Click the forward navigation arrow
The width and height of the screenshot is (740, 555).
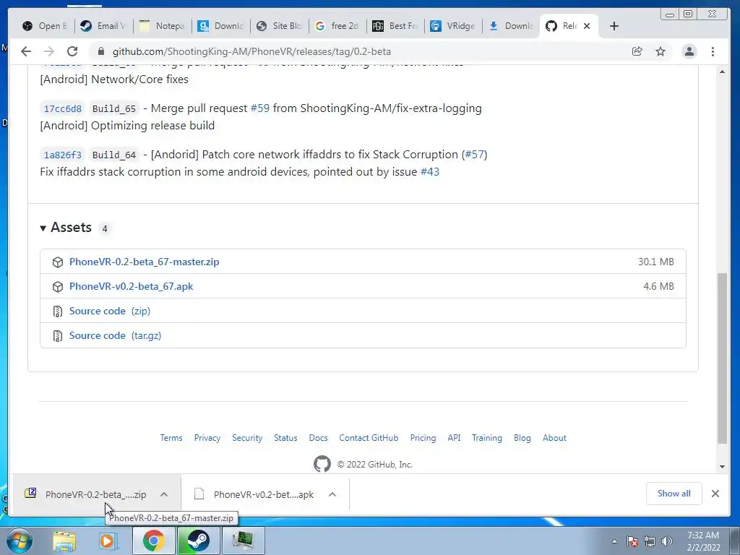point(48,51)
